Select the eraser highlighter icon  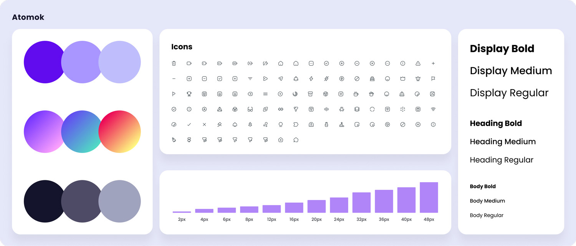[x=220, y=125]
